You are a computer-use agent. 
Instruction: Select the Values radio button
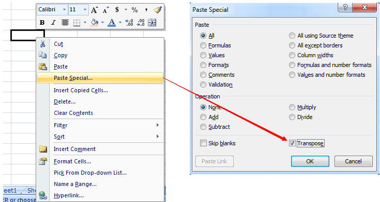pos(203,55)
